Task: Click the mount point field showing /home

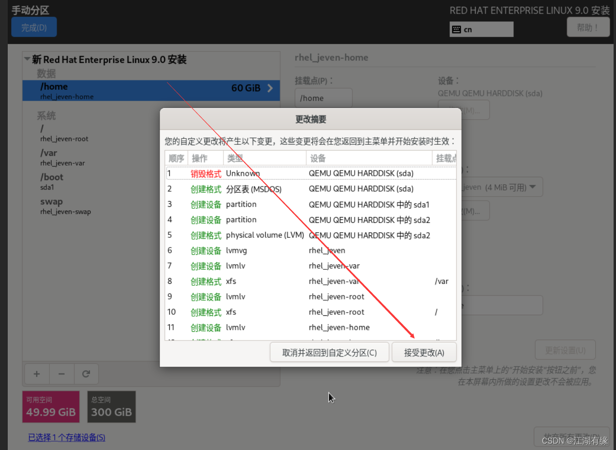Action: point(323,98)
